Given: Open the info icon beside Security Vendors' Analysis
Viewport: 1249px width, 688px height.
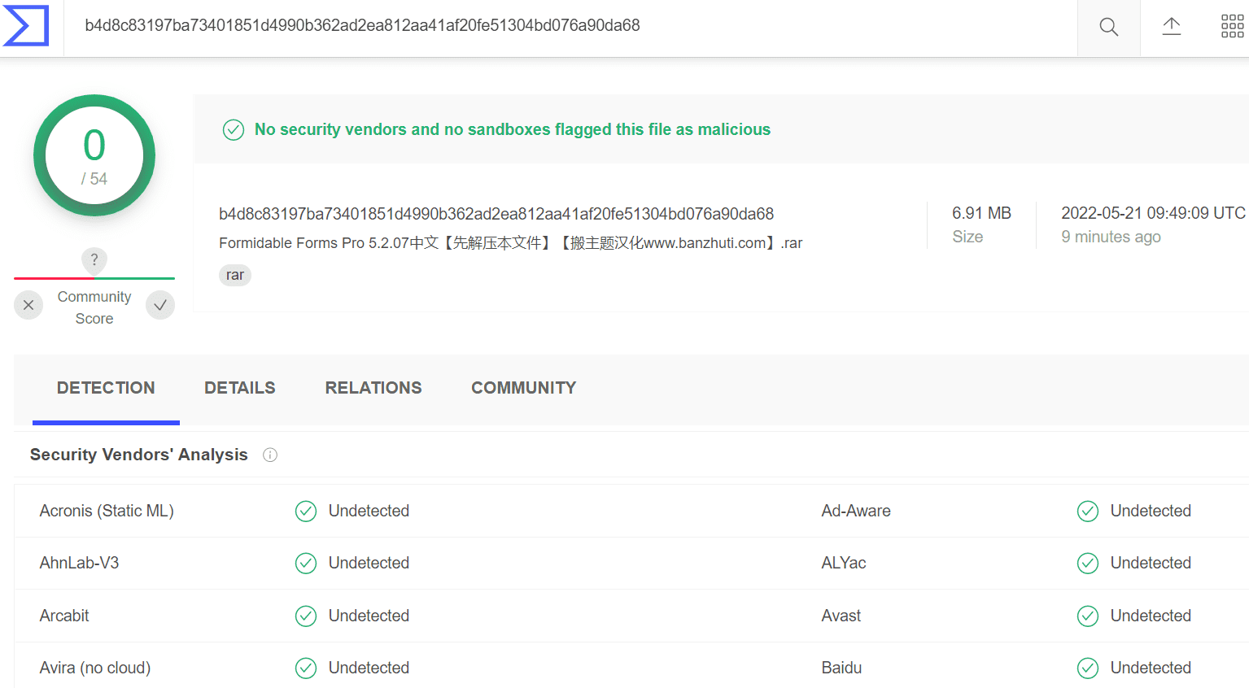Looking at the screenshot, I should 270,455.
